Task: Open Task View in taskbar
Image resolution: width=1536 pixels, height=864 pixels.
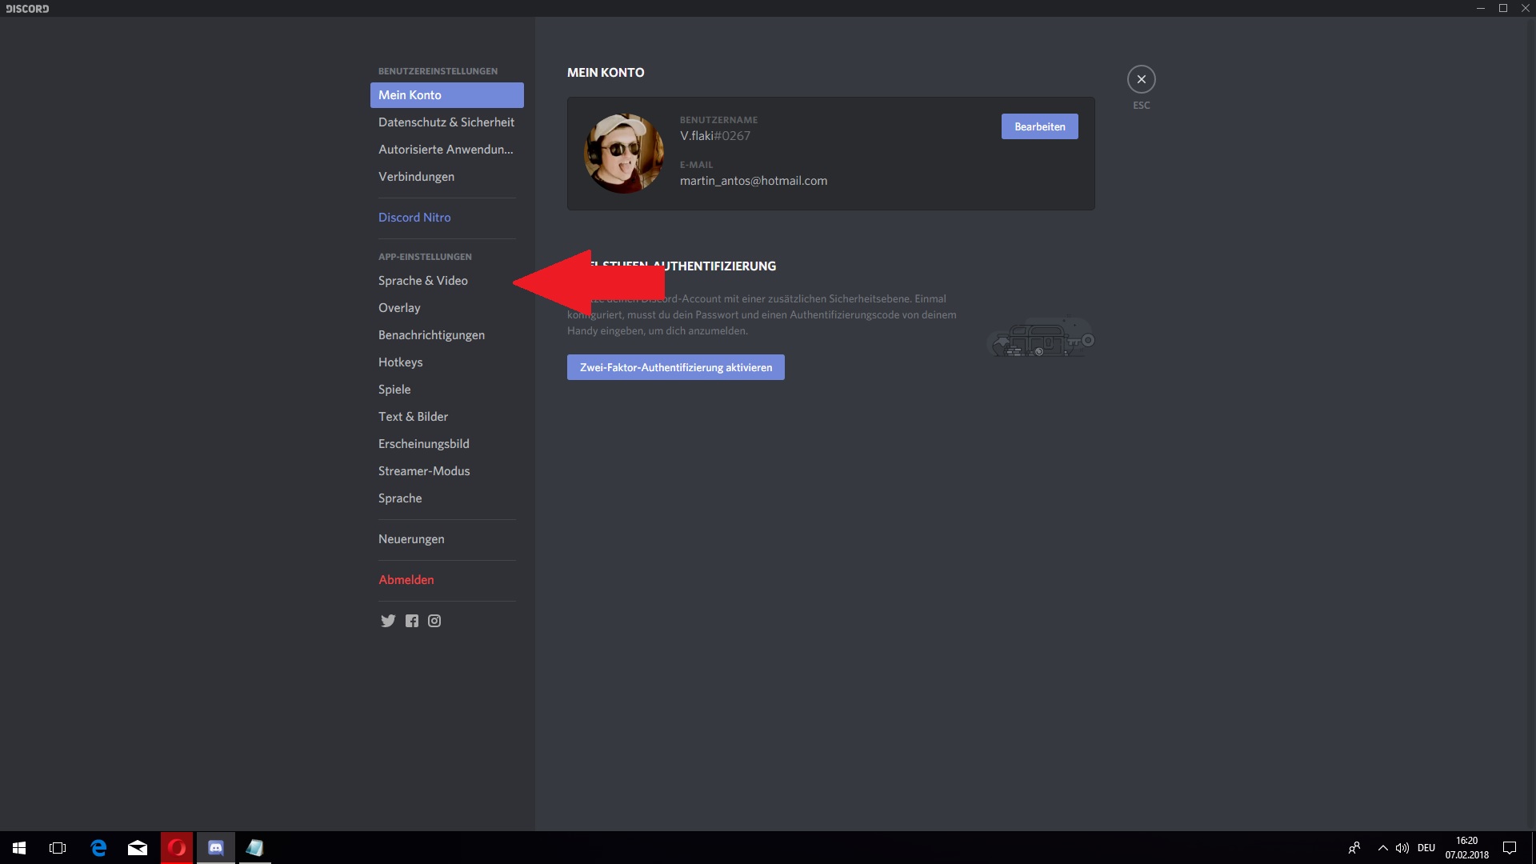Action: tap(58, 848)
